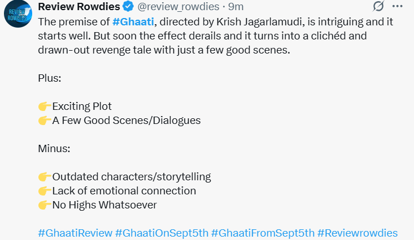Select the #GhaatiFromSept5th hashtag
Screen dimensions: 414x240
[263, 233]
